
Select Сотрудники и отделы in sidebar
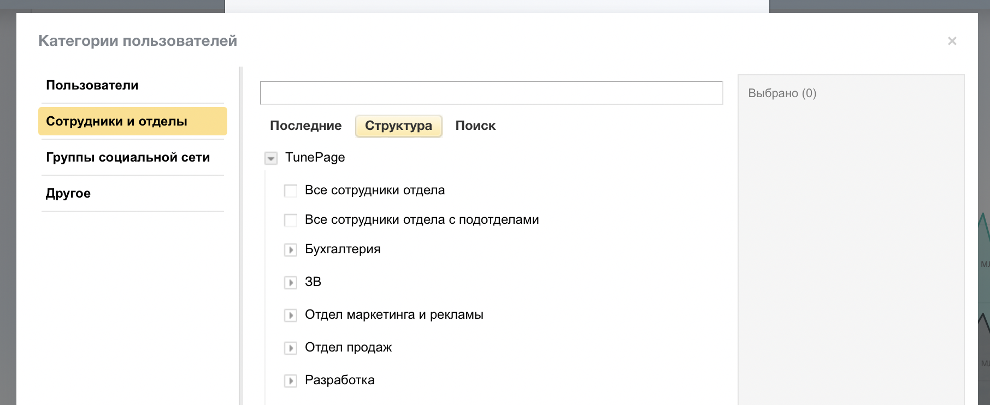tap(116, 121)
